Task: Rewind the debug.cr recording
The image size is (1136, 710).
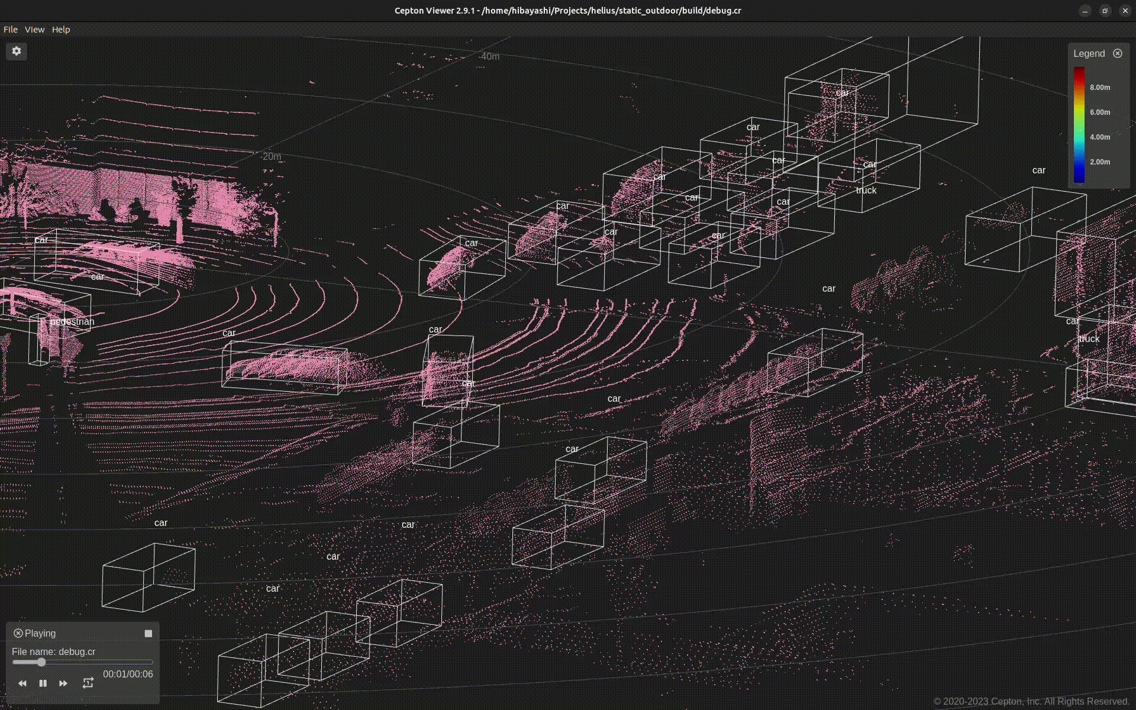Action: tap(22, 683)
